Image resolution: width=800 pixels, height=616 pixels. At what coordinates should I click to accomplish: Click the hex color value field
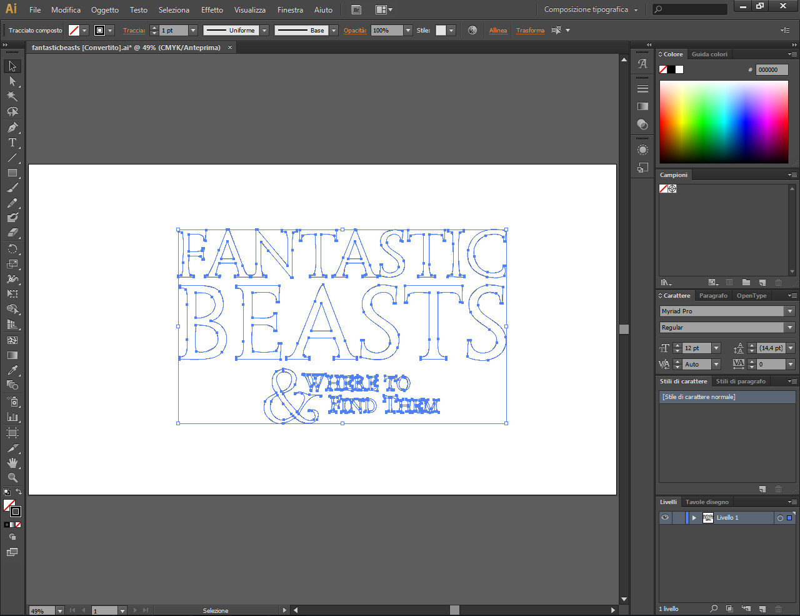click(771, 70)
